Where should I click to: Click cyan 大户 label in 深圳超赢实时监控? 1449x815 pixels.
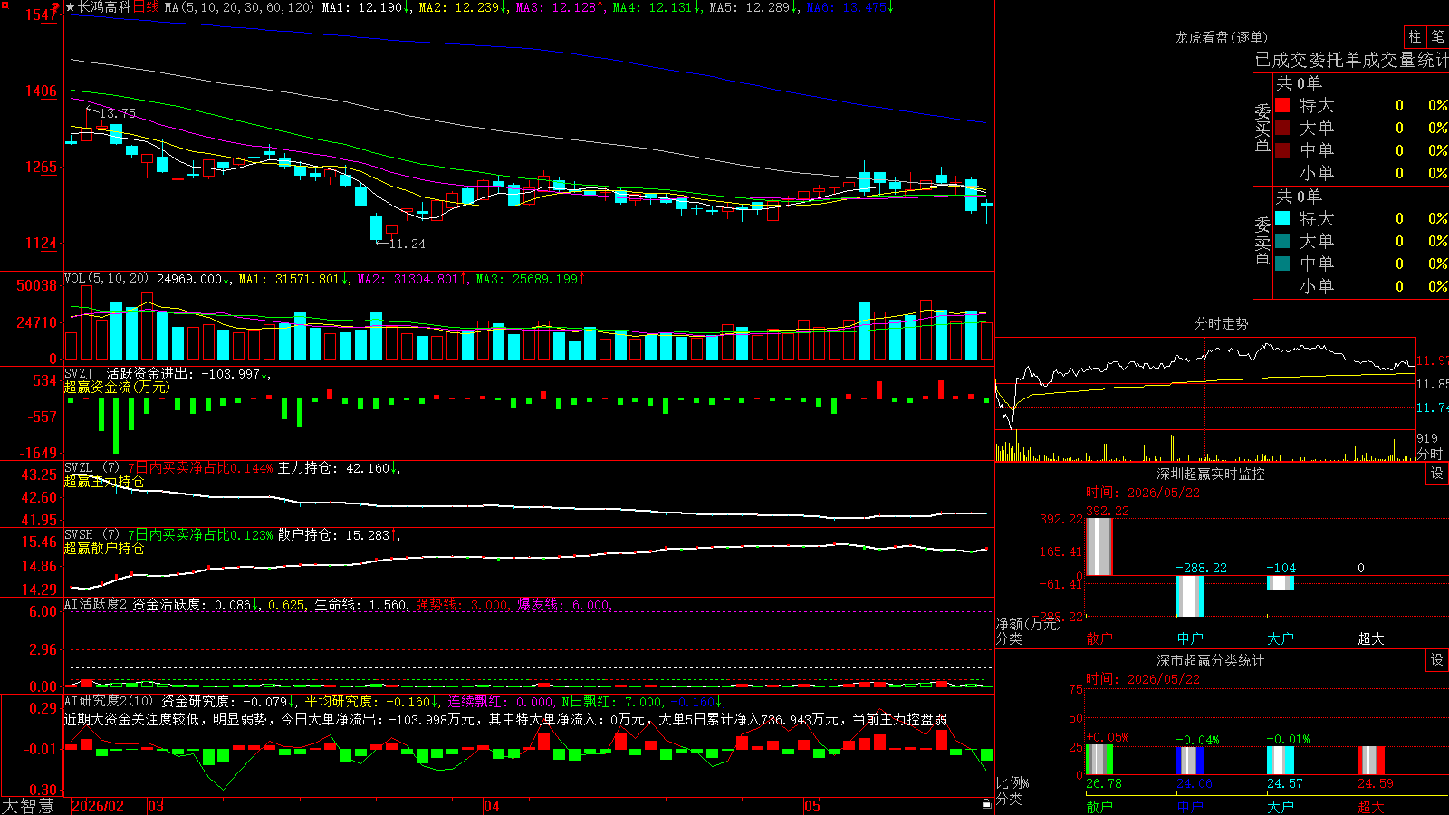[x=1281, y=638]
